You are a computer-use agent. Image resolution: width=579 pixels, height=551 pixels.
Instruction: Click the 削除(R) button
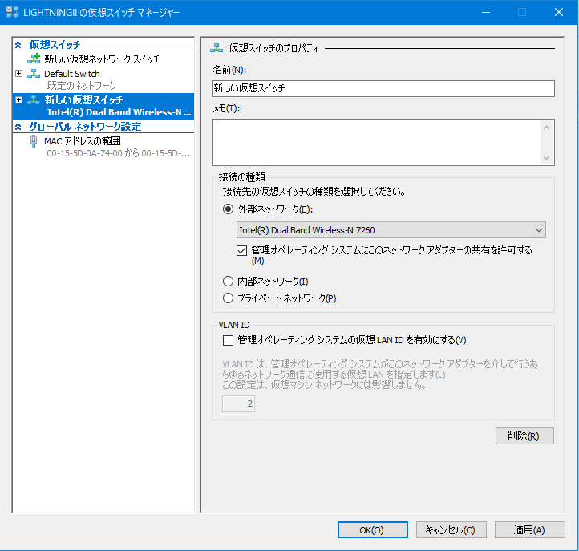524,436
